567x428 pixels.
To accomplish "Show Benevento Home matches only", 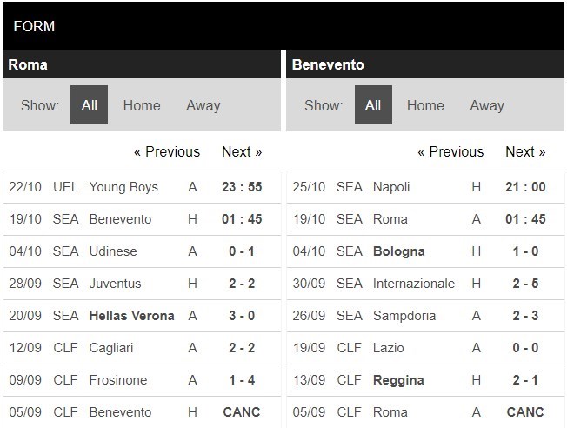I will tap(425, 105).
